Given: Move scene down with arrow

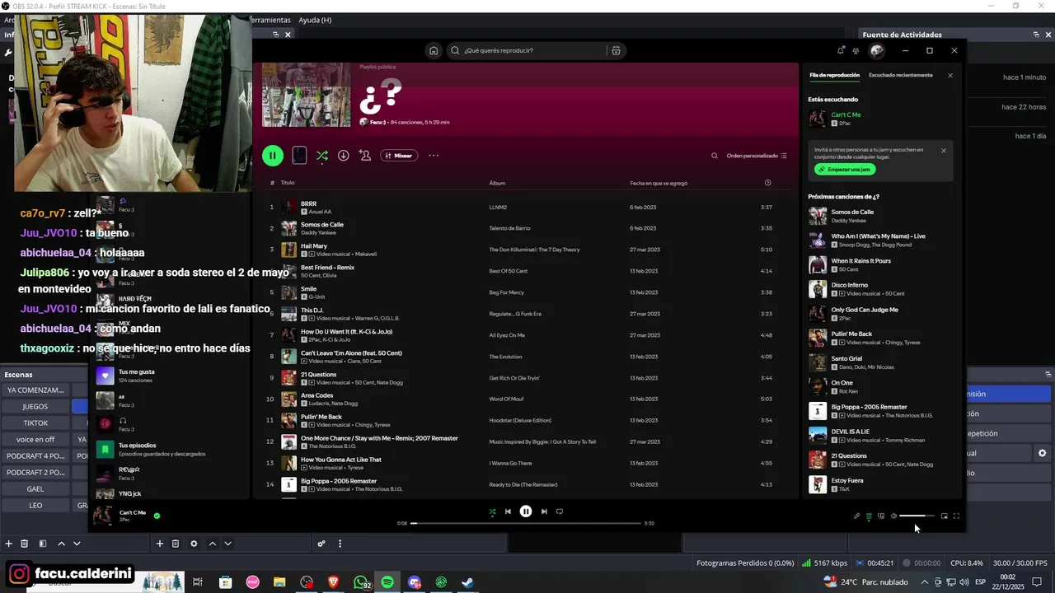Looking at the screenshot, I should click(77, 544).
